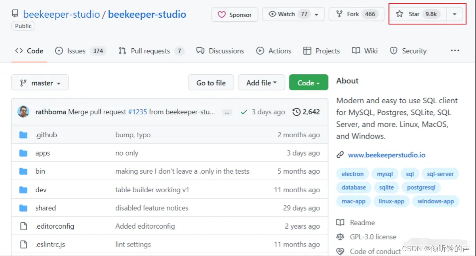Open the Pull requests tab
476x256 pixels.
click(x=151, y=51)
